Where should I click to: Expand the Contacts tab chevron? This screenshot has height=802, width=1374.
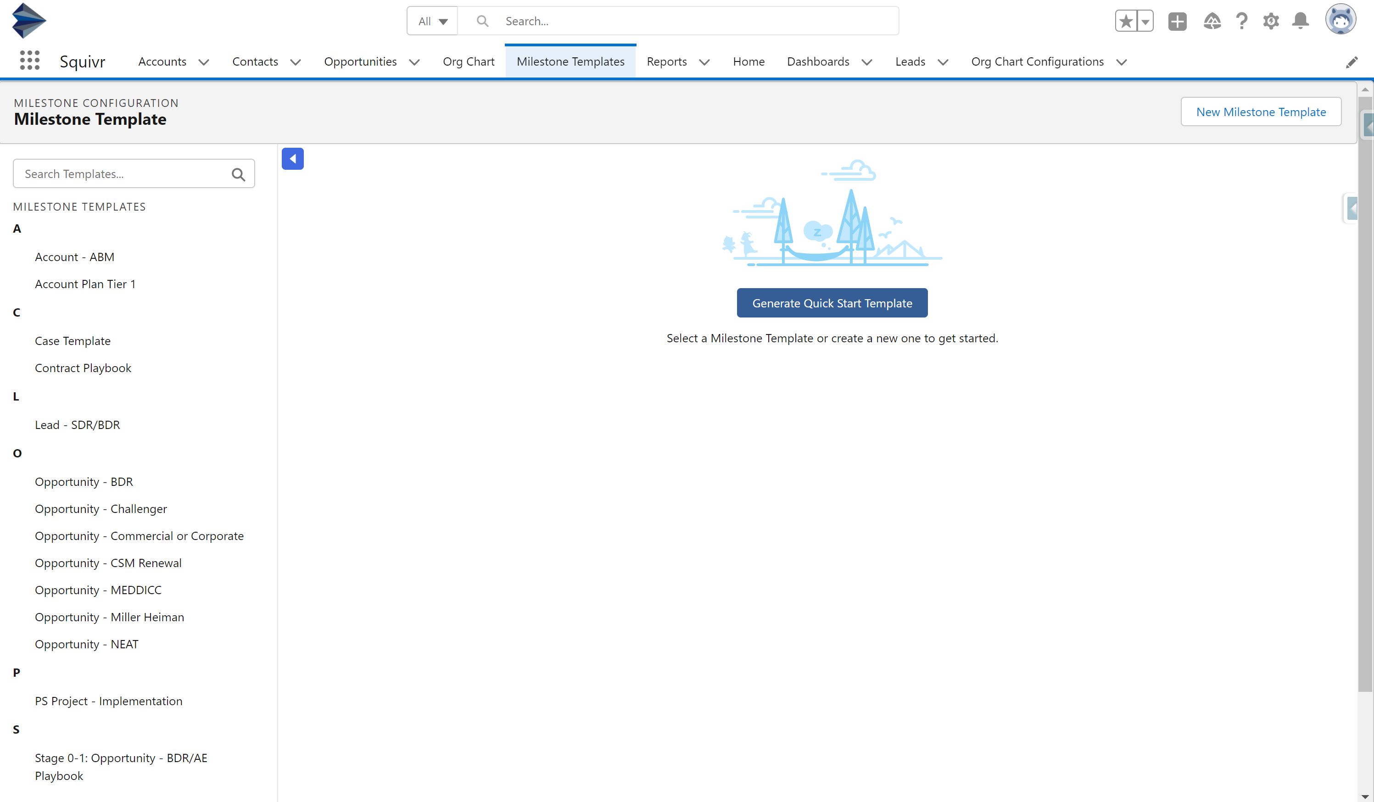[295, 62]
